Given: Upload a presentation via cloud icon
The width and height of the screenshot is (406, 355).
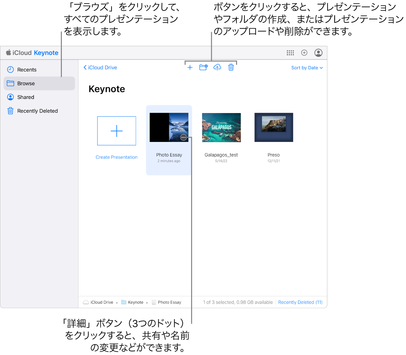Looking at the screenshot, I should tap(217, 67).
